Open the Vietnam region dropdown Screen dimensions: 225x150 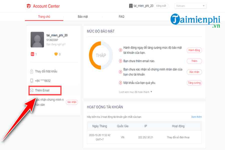pyautogui.click(x=190, y=6)
